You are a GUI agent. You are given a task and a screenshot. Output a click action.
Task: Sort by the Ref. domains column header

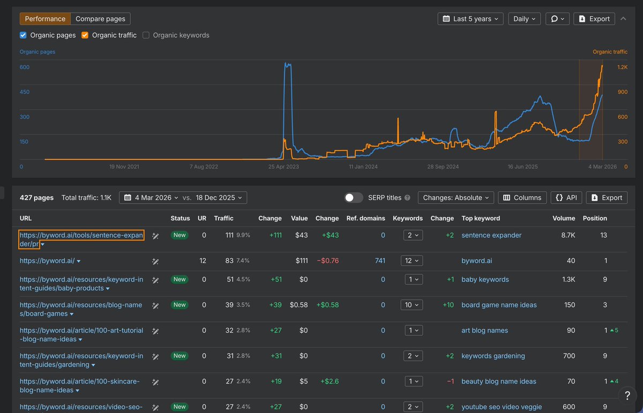[365, 218]
